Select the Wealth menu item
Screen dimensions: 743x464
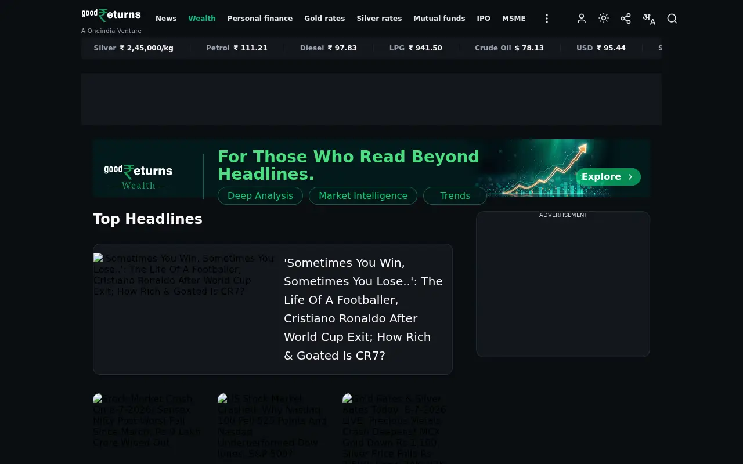pyautogui.click(x=202, y=19)
